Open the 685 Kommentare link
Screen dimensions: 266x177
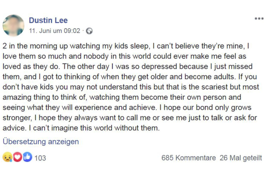[x=189, y=158]
